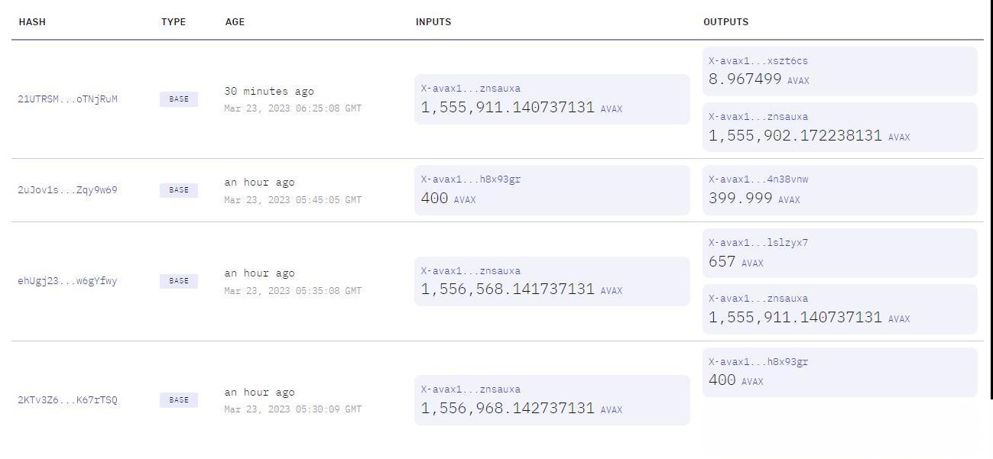Open output address X-avax1...xszt6cs
This screenshot has width=993, height=459.
pos(758,61)
